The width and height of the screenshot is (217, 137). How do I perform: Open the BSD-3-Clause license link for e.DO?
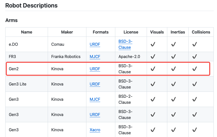coord(125,44)
